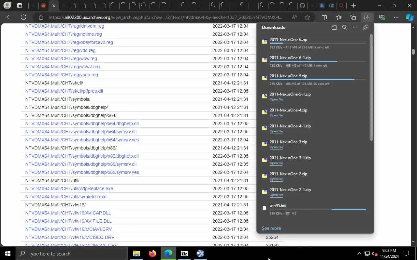
Task: Open the Favorites list
Action: tap(339, 17)
